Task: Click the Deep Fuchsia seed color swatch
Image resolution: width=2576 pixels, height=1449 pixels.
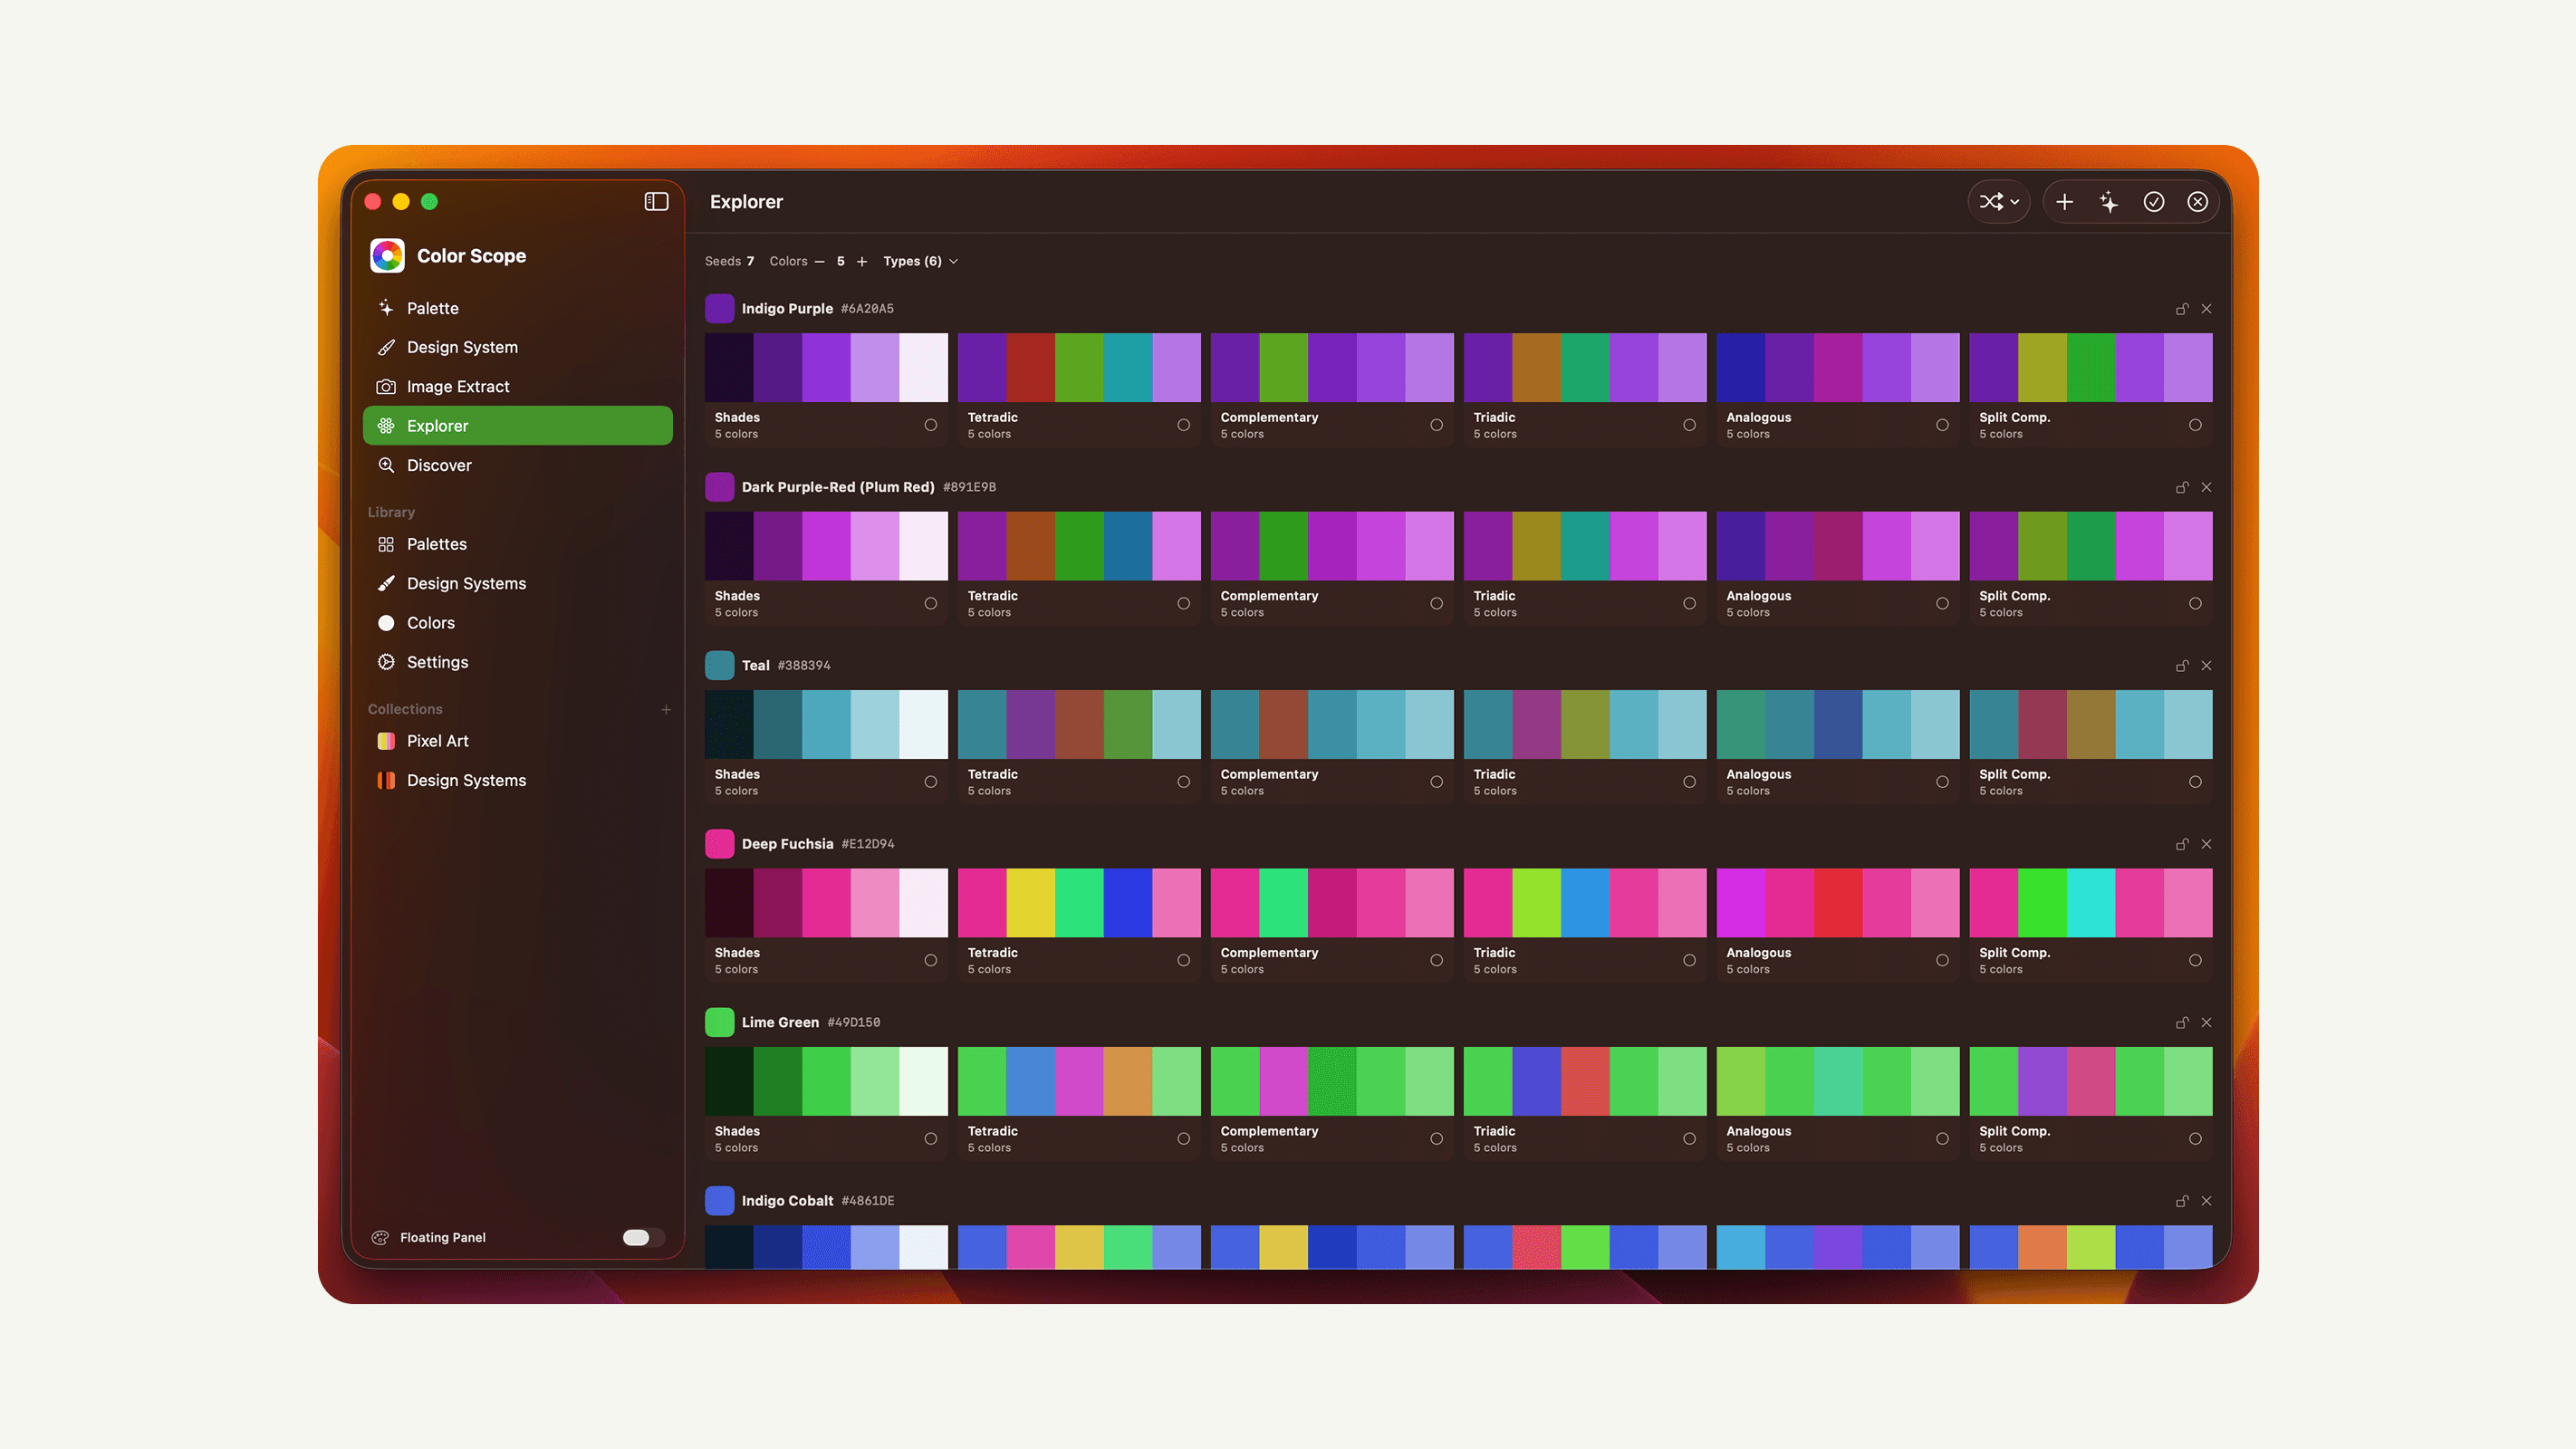Action: click(719, 844)
